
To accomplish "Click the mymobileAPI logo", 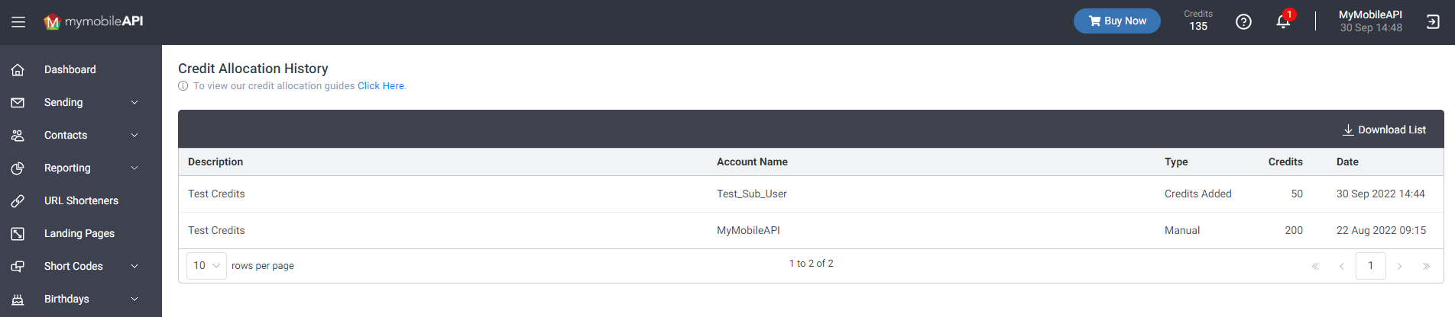I will [93, 21].
